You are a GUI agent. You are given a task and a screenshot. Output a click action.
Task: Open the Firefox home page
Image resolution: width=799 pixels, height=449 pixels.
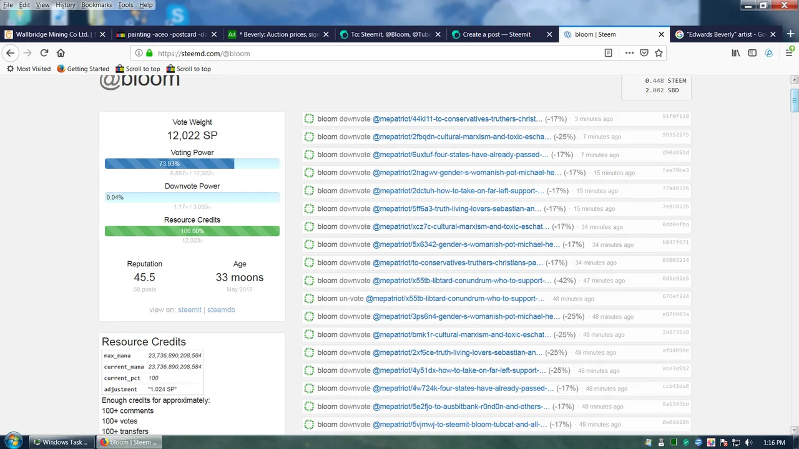click(x=61, y=53)
